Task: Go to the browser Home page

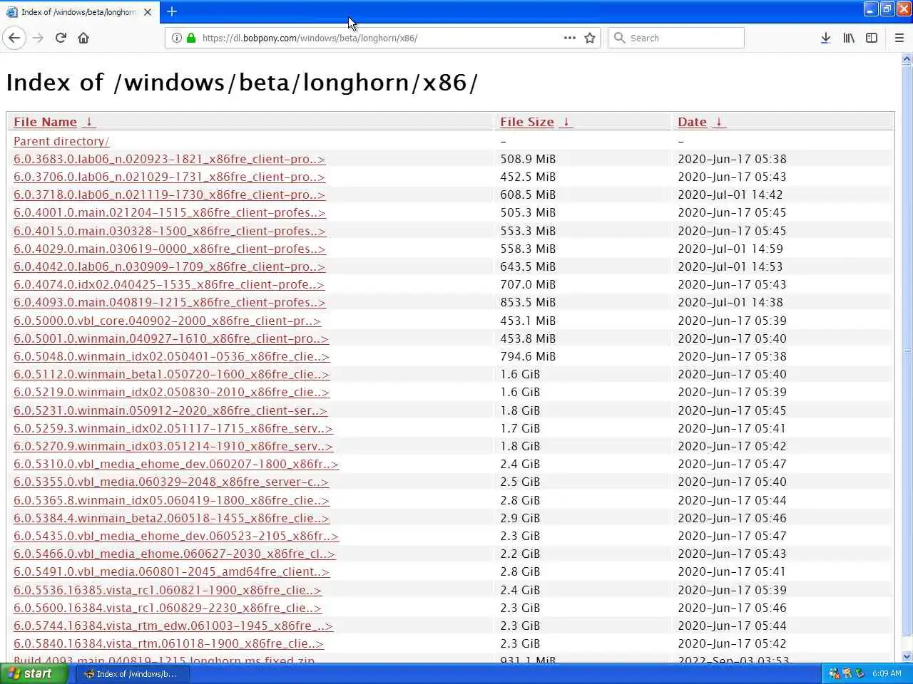Action: pos(83,38)
